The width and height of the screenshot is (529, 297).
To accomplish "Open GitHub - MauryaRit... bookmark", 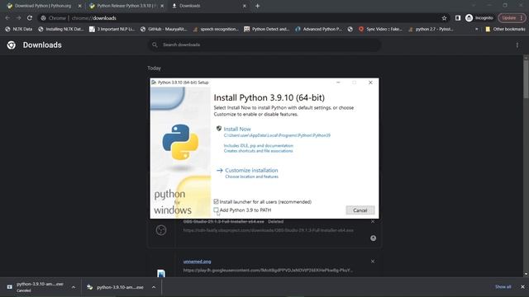I will point(164,30).
